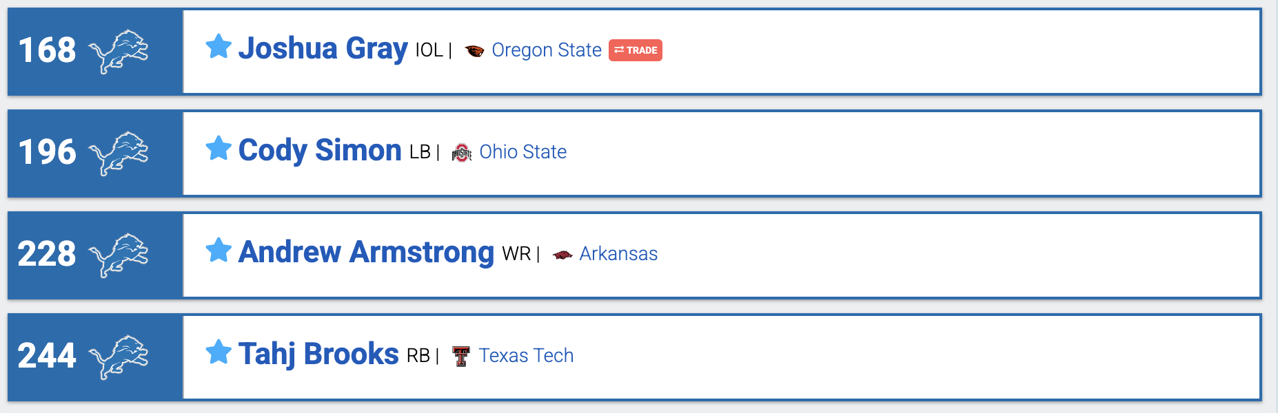Screen dimensions: 1278x413
Task: Click the Ohio State logo icon
Action: 462,153
